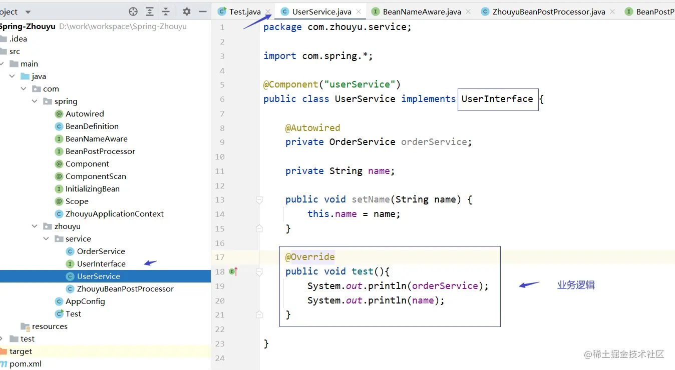Click line number 17 in the gutter

click(220, 257)
